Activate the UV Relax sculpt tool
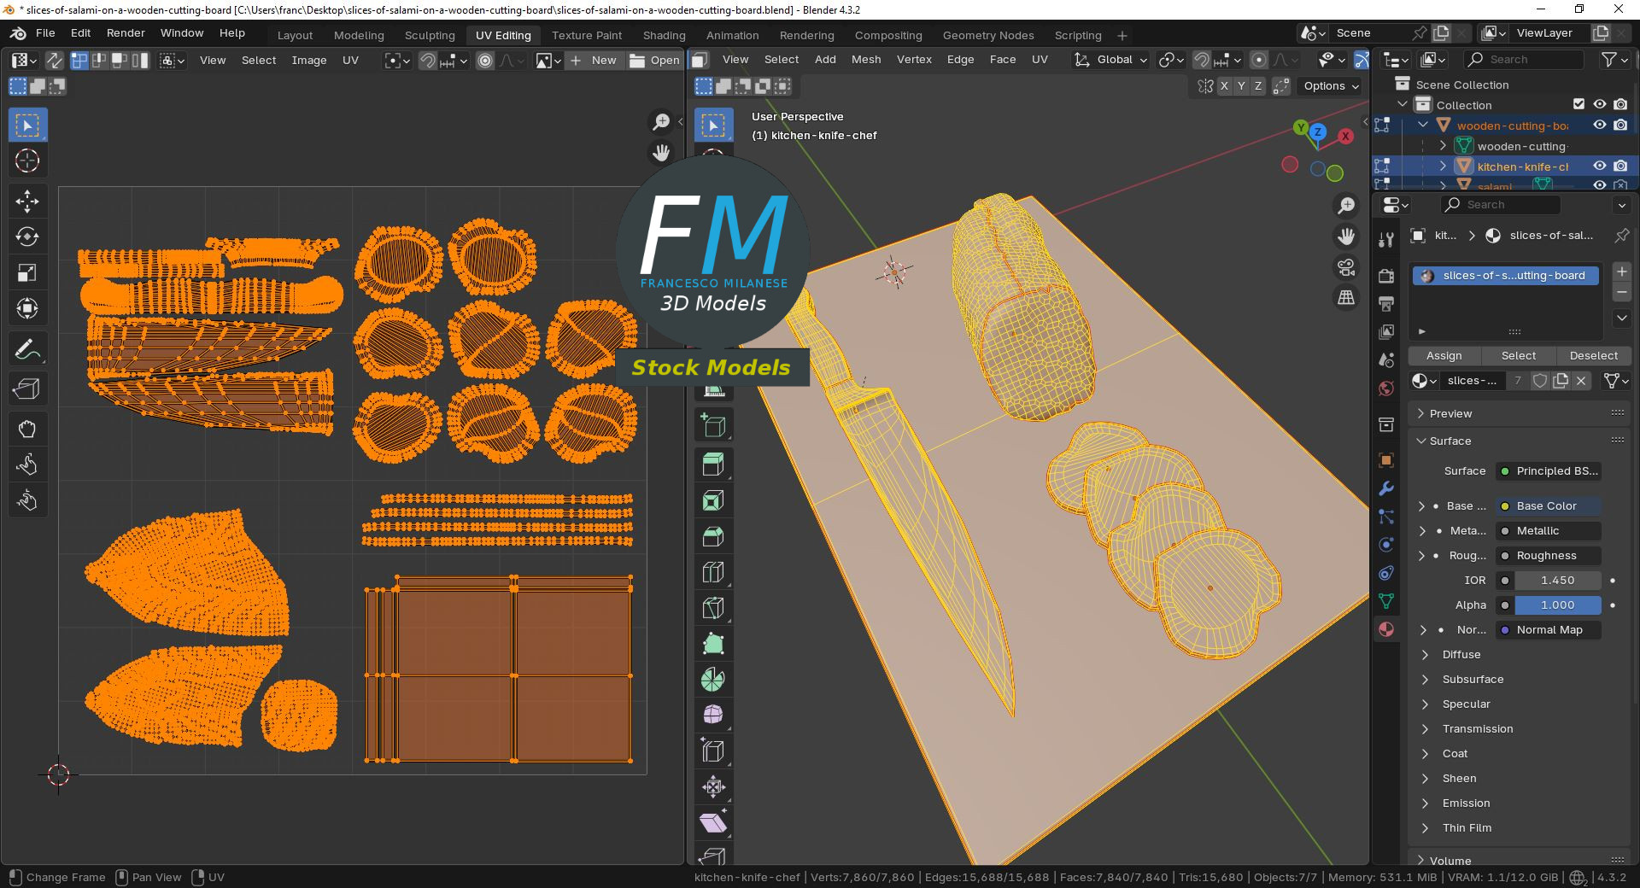This screenshot has width=1640, height=888. pos(27,464)
